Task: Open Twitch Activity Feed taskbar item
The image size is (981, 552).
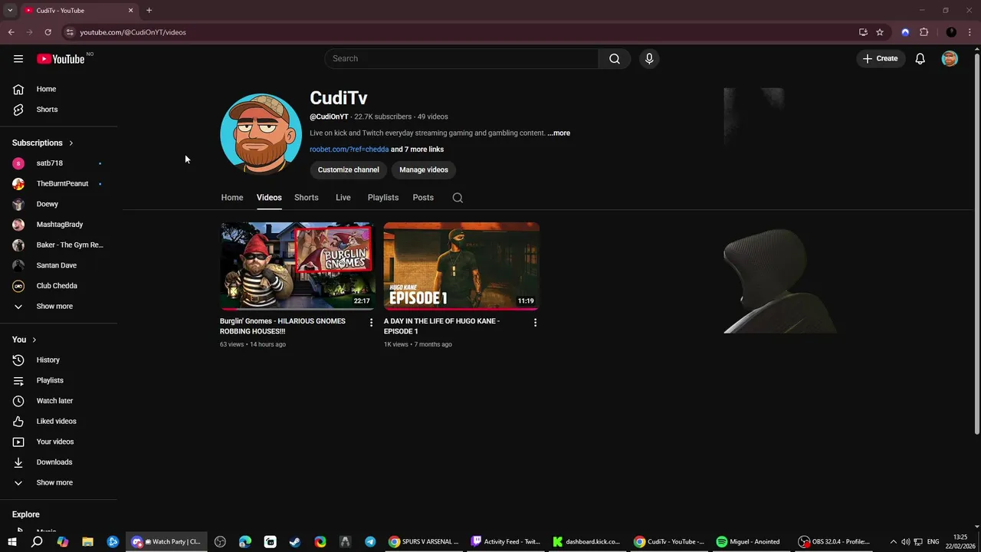Action: pos(505,541)
